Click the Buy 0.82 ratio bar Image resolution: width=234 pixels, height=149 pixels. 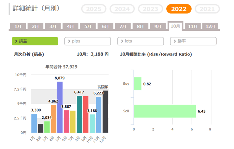click(138, 84)
